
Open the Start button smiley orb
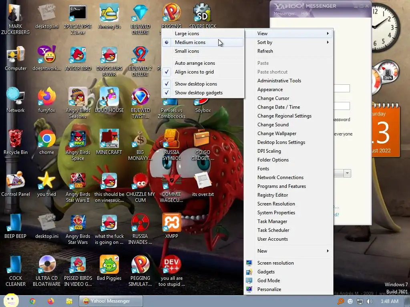click(x=11, y=300)
